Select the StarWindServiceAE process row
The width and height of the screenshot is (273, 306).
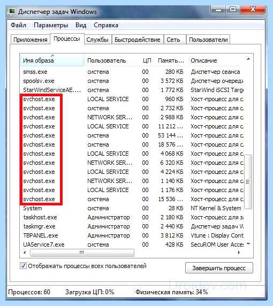(x=132, y=90)
